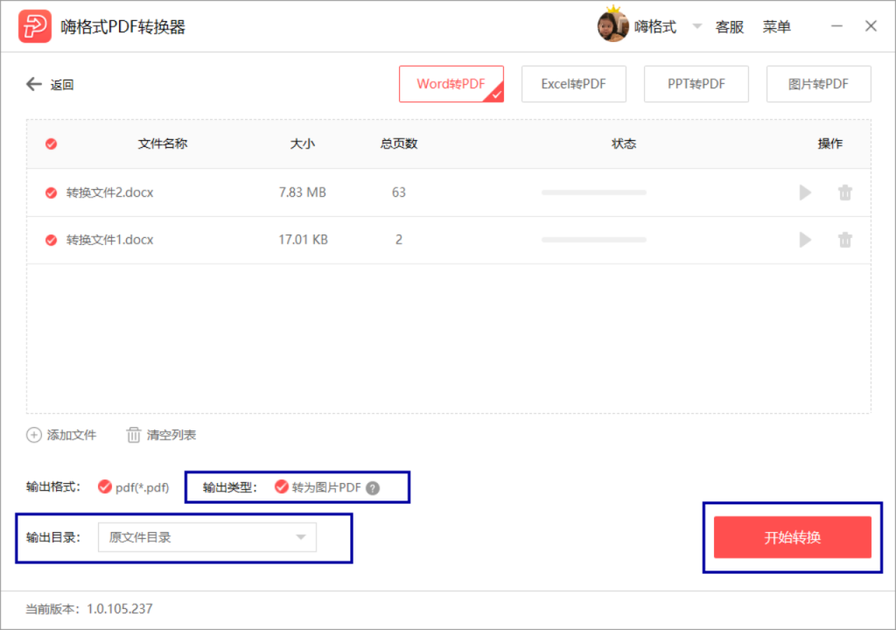Click the 状态 column header

624,143
